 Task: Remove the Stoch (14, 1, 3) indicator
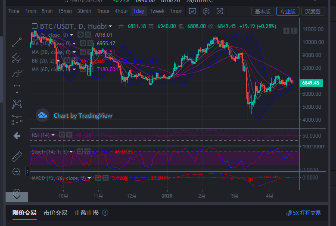pos(87,151)
